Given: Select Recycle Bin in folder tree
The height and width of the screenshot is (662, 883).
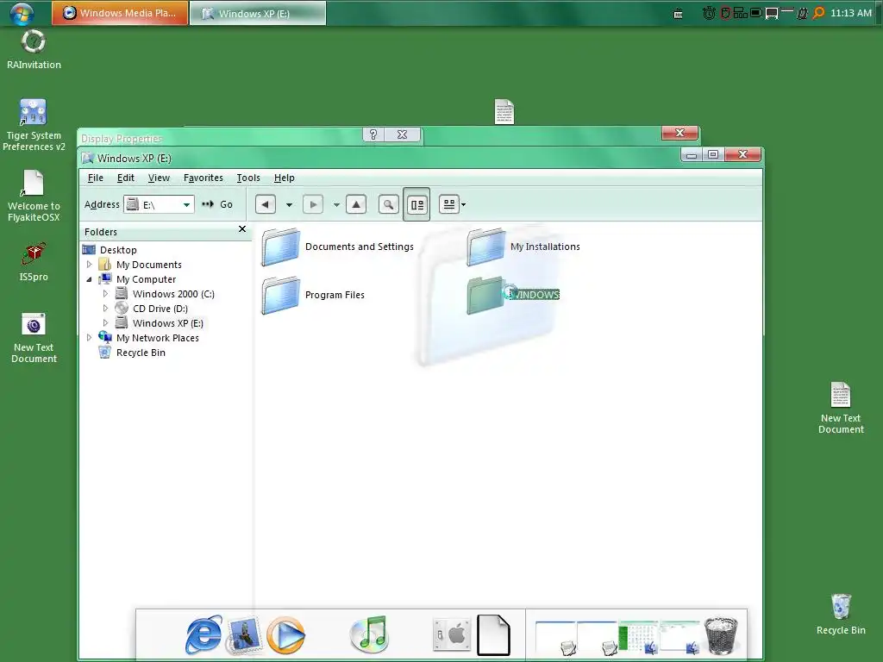Looking at the screenshot, I should pos(141,353).
